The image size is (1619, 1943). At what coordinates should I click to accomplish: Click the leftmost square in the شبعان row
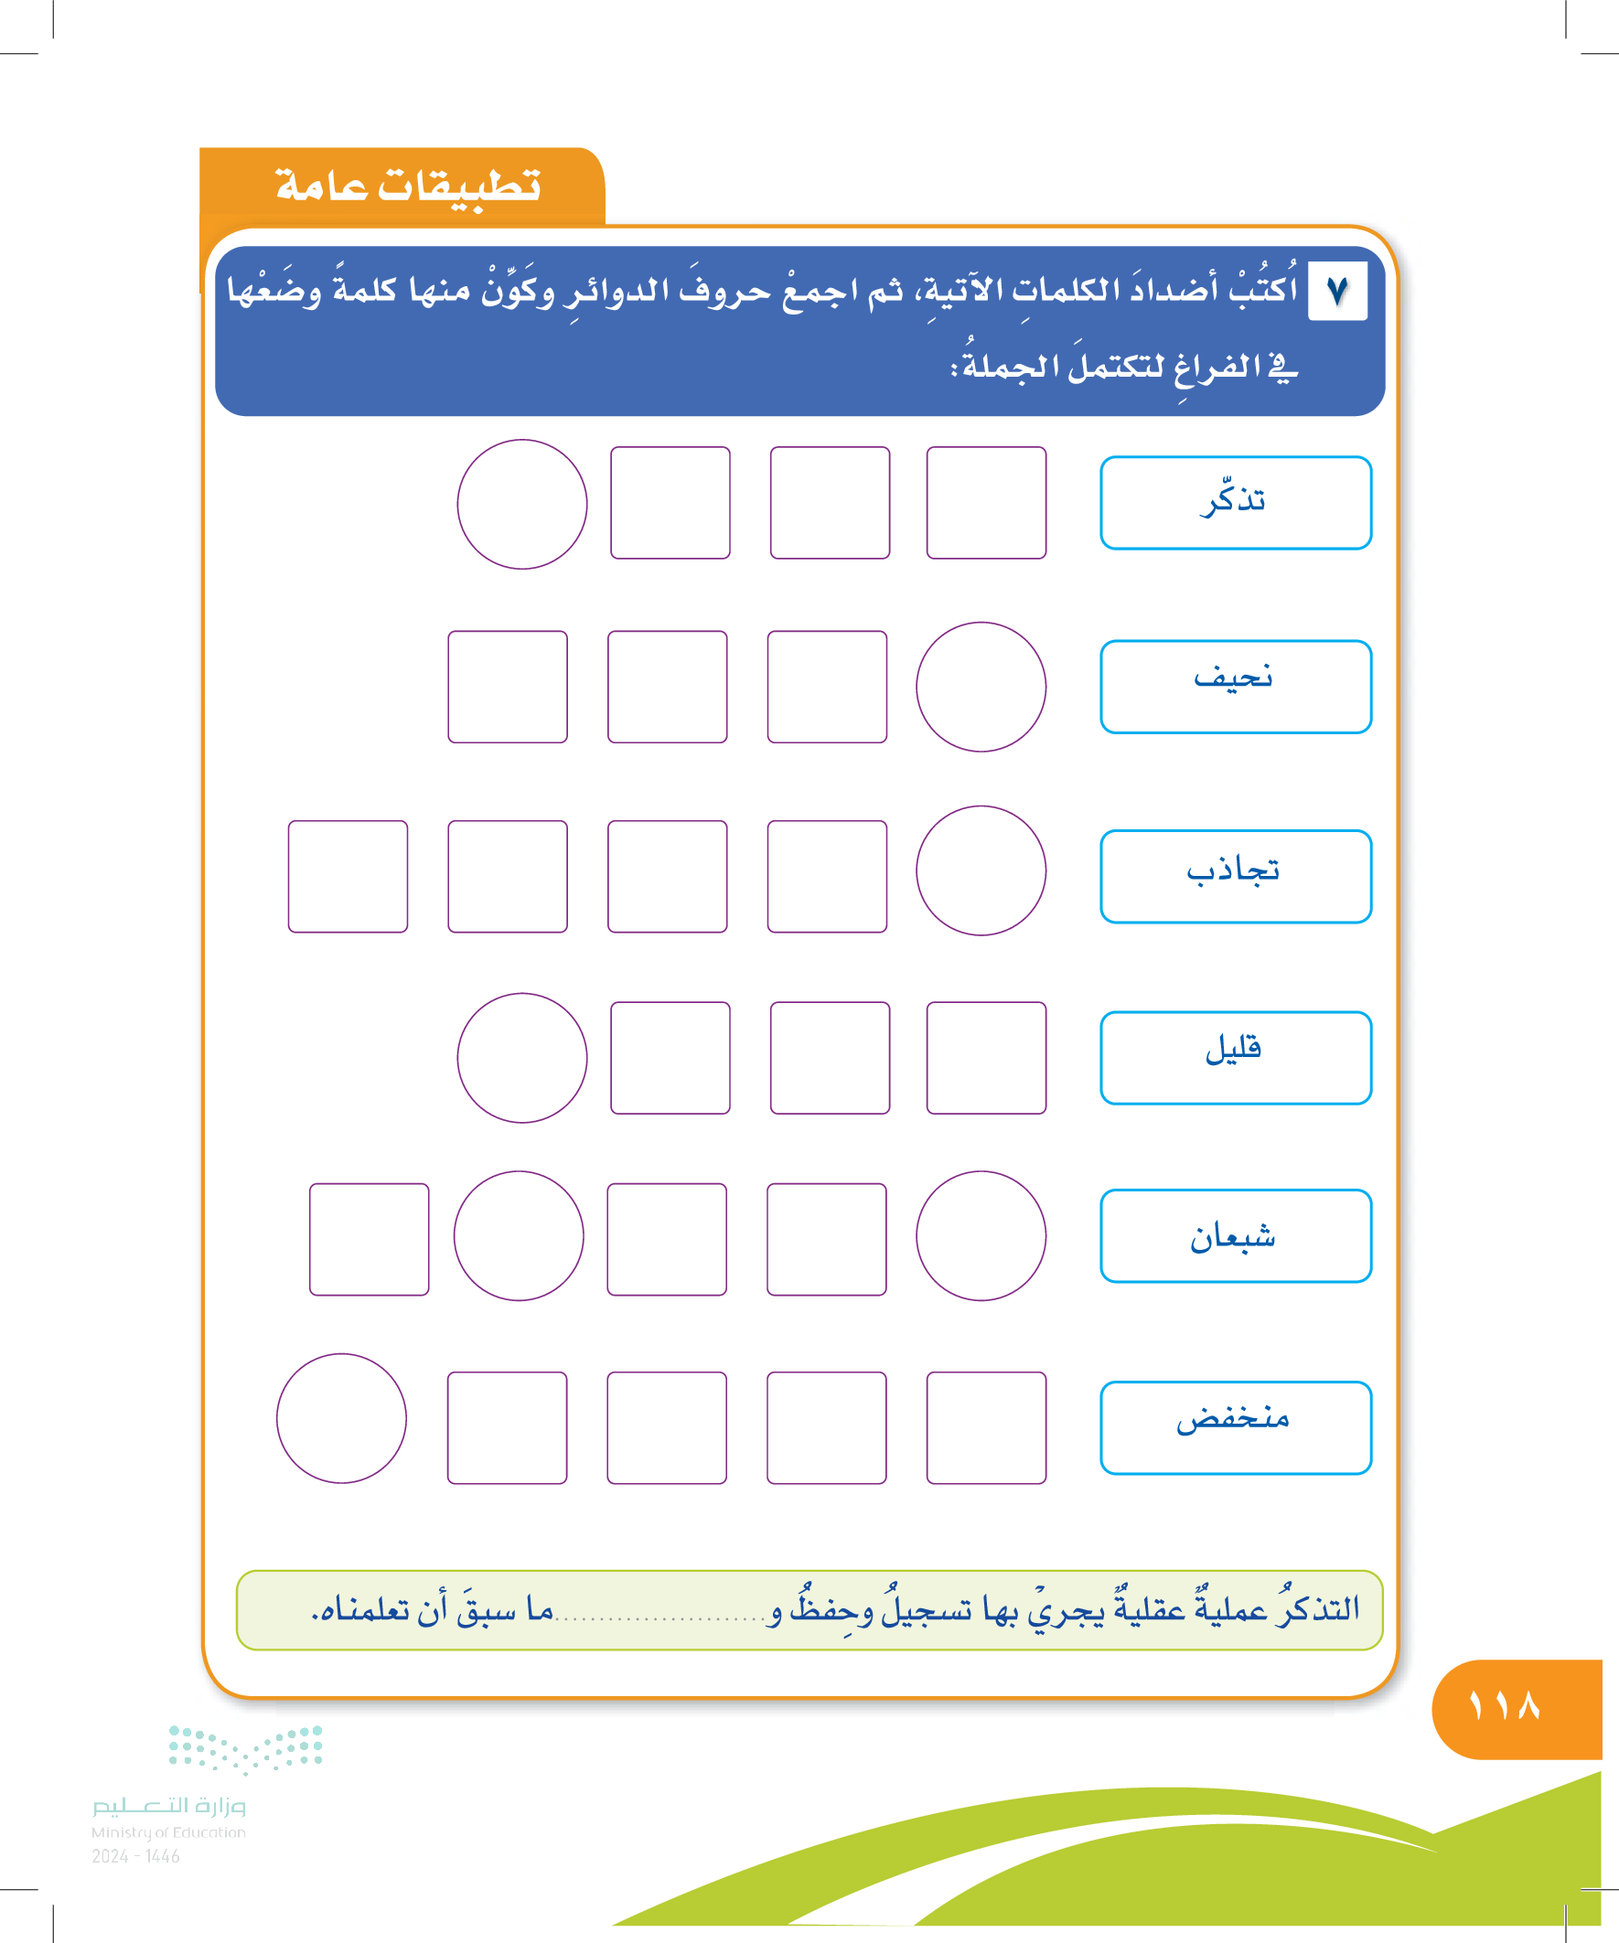(x=370, y=1239)
